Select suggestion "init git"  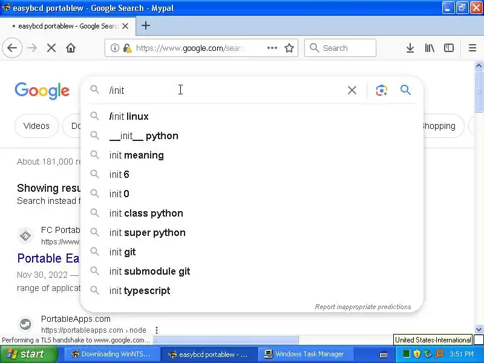tap(252, 252)
